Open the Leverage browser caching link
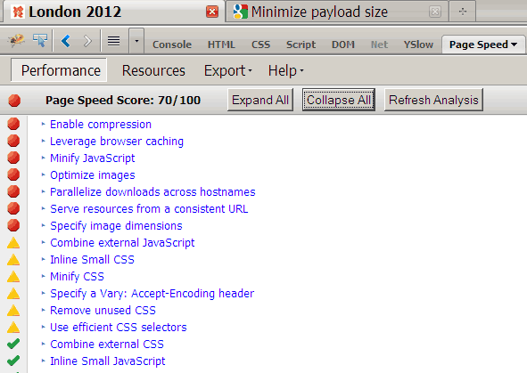 tap(117, 142)
